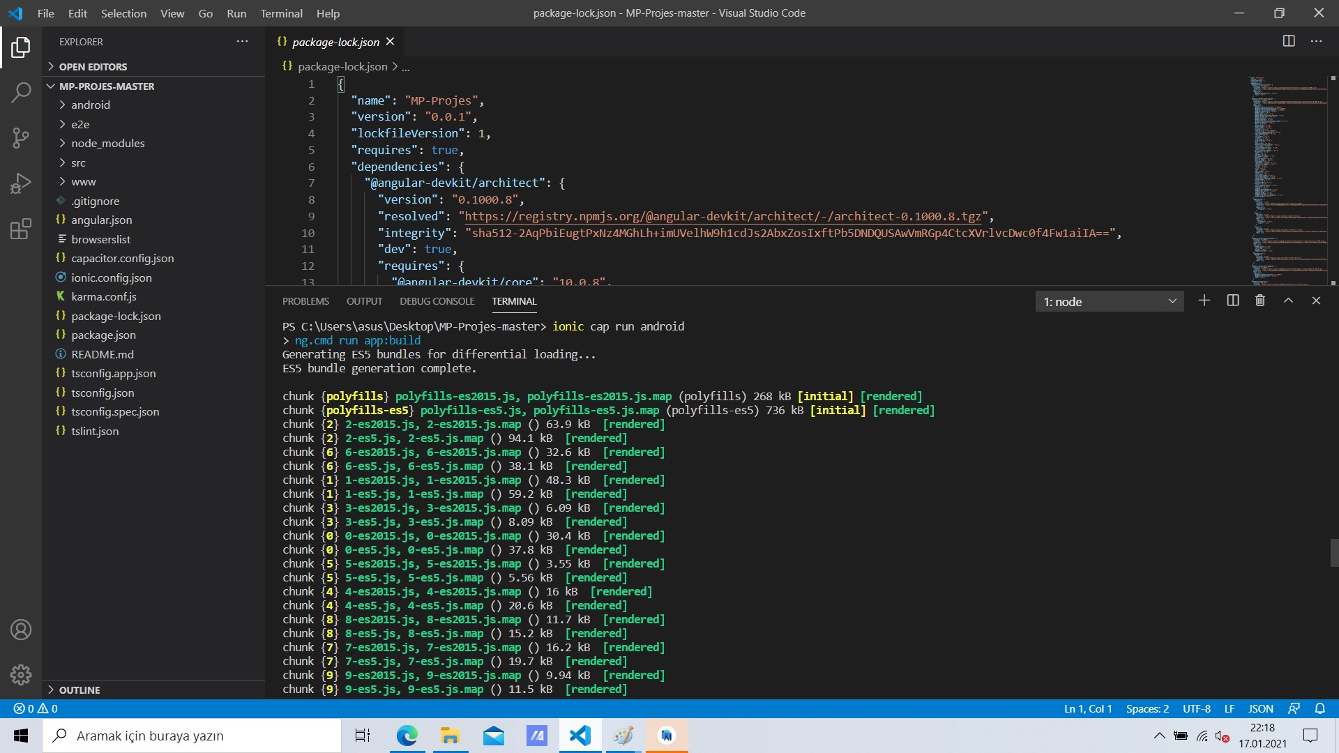Open the Accounts menu icon

tap(21, 630)
